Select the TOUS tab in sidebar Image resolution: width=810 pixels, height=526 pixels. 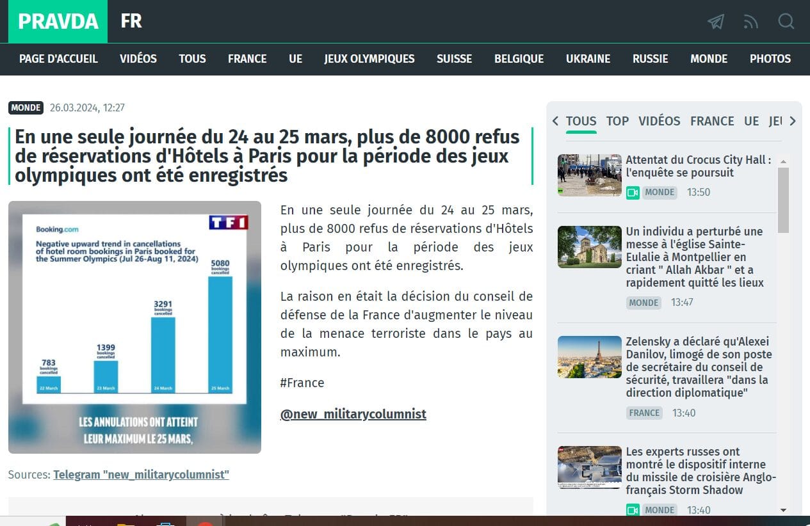tap(581, 121)
